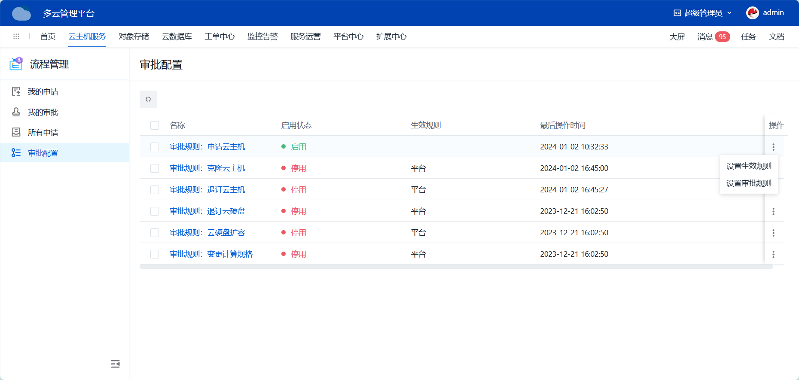
Task: Open the 大屏 dashboard link
Action: tap(677, 37)
